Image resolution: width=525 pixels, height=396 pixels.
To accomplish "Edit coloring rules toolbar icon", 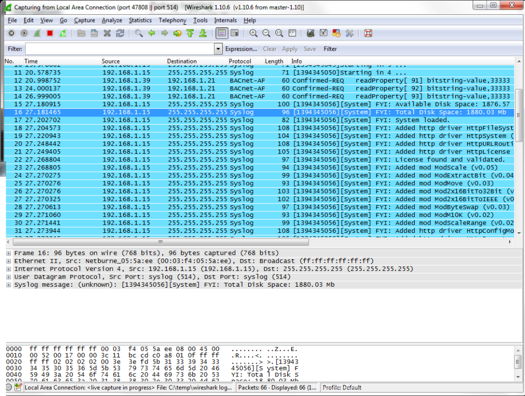I will (x=336, y=33).
